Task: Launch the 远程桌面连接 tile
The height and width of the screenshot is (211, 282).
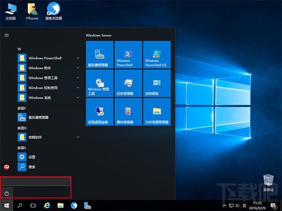Action: [x=100, y=113]
